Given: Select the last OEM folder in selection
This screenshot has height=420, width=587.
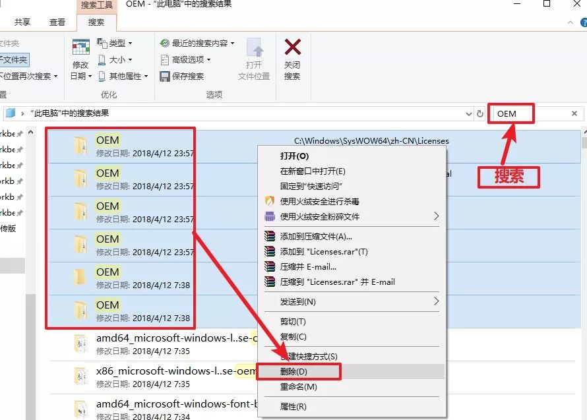Looking at the screenshot, I should tap(152, 311).
